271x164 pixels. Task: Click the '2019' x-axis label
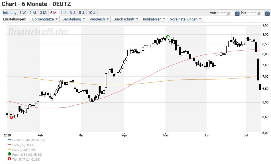(x=7, y=135)
